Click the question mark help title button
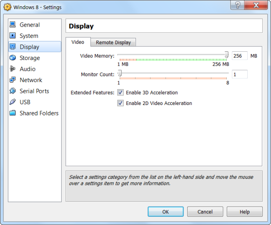 point(238,5)
